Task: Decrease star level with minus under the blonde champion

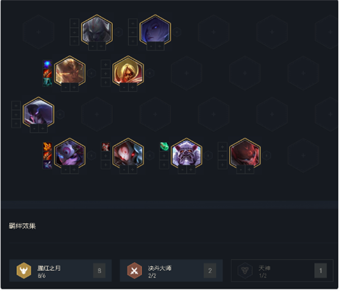Action: [x=124, y=87]
